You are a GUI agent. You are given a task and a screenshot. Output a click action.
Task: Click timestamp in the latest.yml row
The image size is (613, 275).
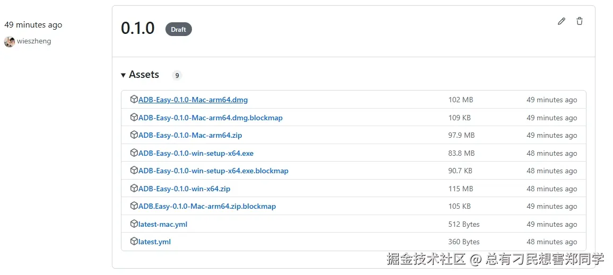[551, 242]
